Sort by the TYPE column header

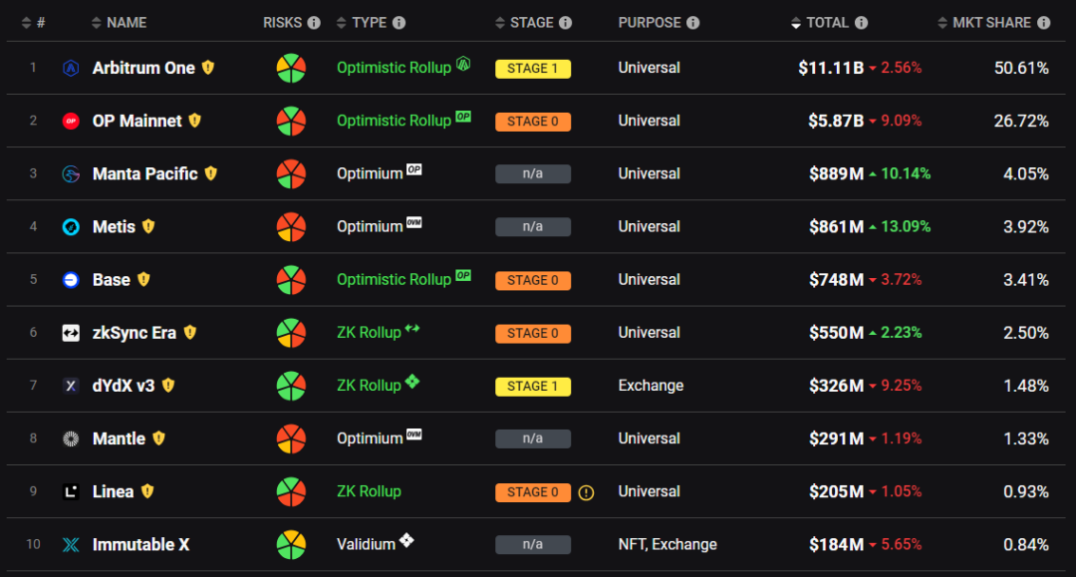(368, 23)
